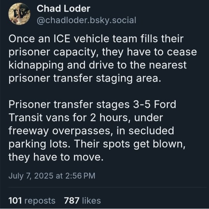Click the 101 repost count number
209x209 pixels.
click(15, 200)
